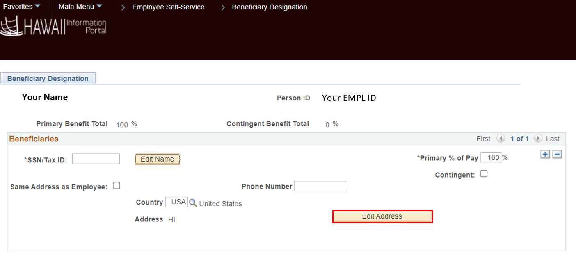Show previous beneficiary with left arrow icon
The height and width of the screenshot is (255, 576).
(501, 139)
